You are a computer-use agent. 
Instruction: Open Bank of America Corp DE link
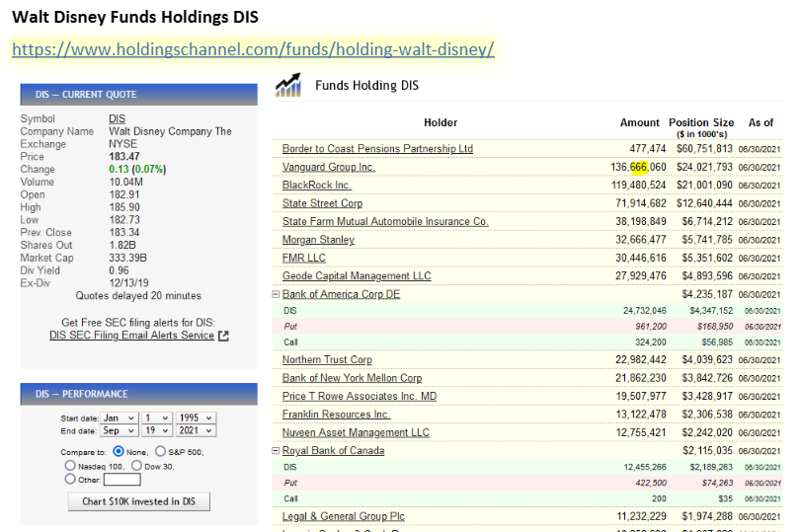point(341,294)
